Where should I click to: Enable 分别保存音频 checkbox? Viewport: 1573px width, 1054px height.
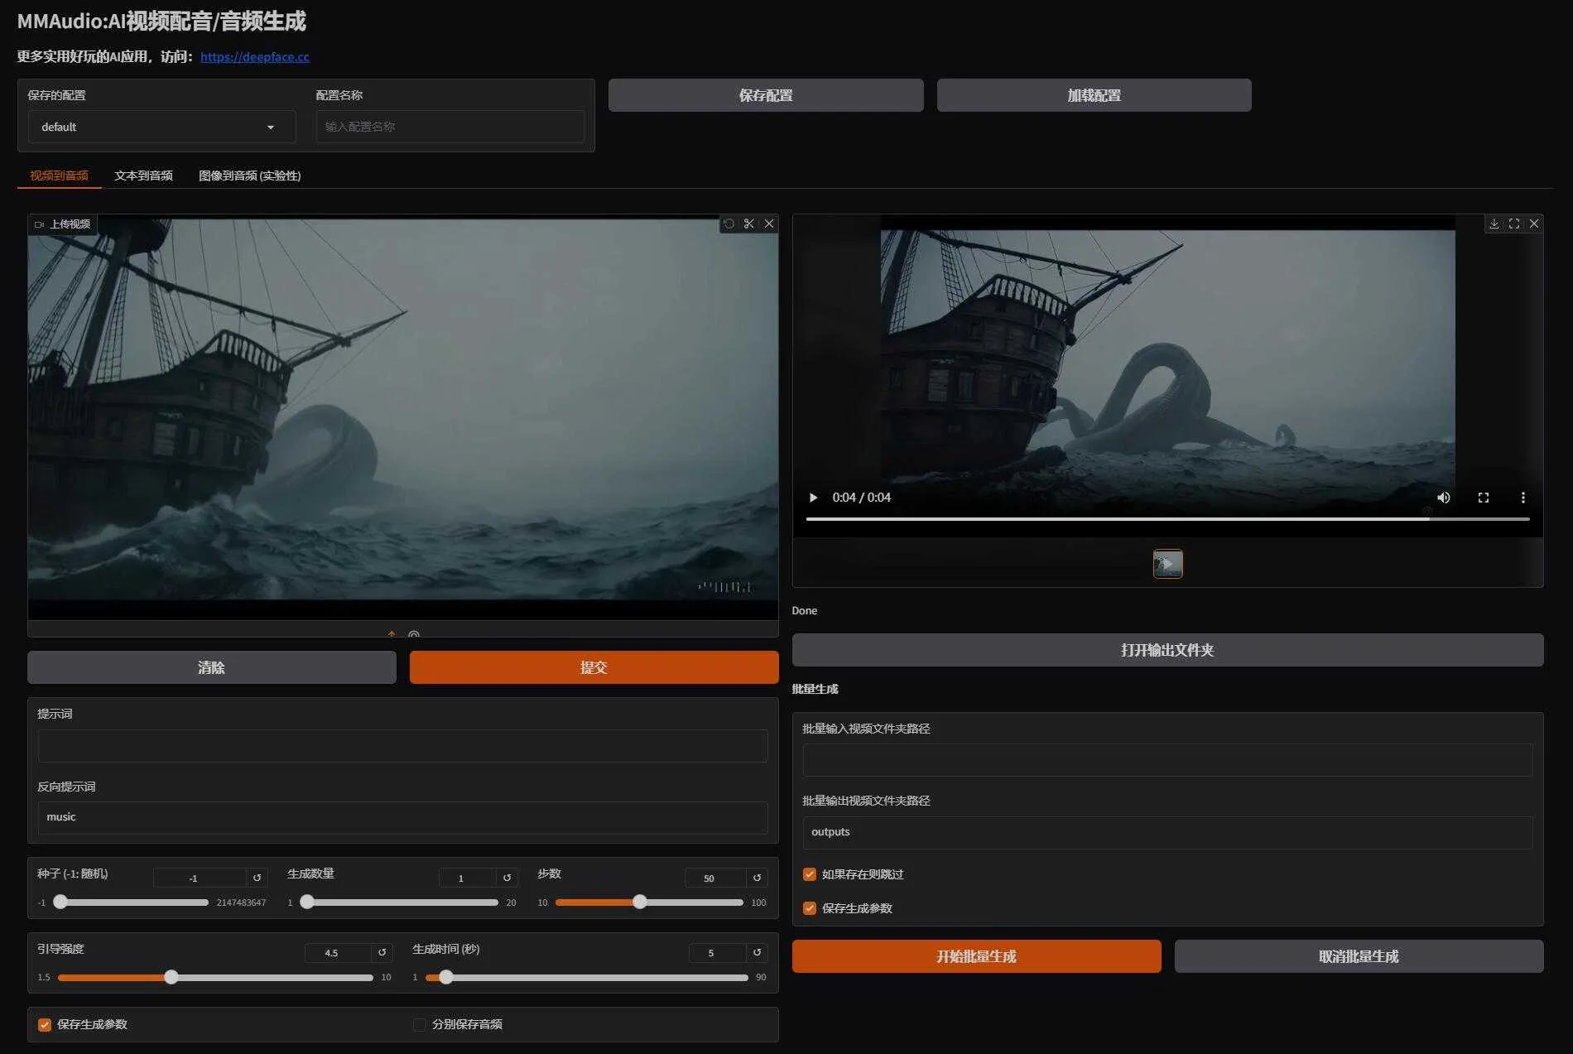click(x=420, y=1025)
